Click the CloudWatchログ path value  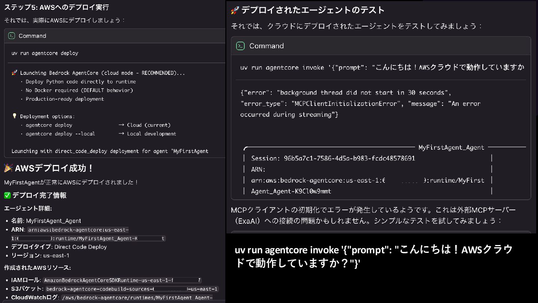pyautogui.click(x=137, y=298)
